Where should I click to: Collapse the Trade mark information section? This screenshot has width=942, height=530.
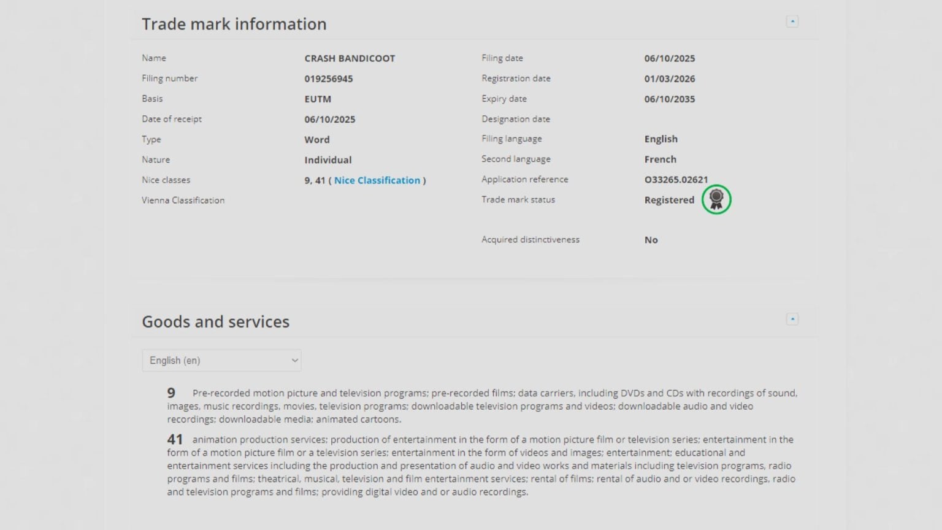click(x=792, y=21)
